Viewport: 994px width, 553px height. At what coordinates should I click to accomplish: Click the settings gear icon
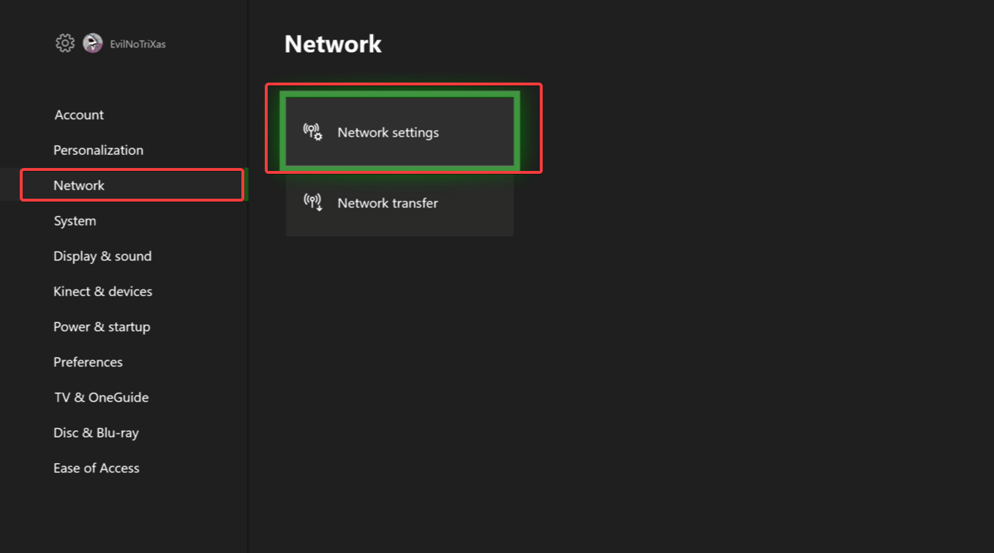(x=65, y=43)
